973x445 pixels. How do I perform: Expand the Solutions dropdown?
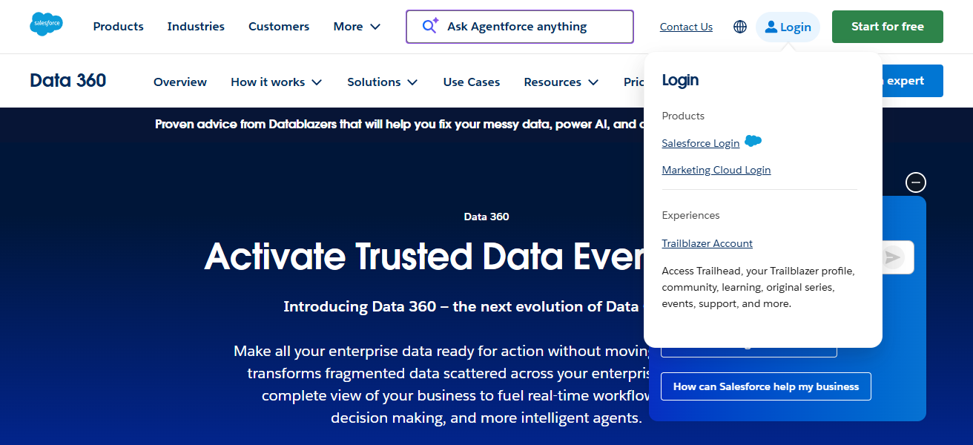[383, 82]
